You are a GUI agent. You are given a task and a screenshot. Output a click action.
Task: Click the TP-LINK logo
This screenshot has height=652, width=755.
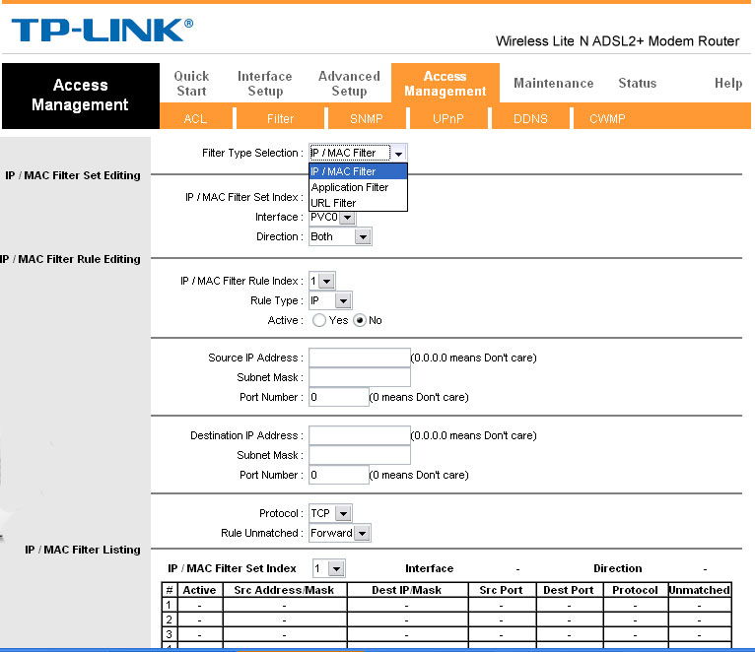tap(103, 30)
